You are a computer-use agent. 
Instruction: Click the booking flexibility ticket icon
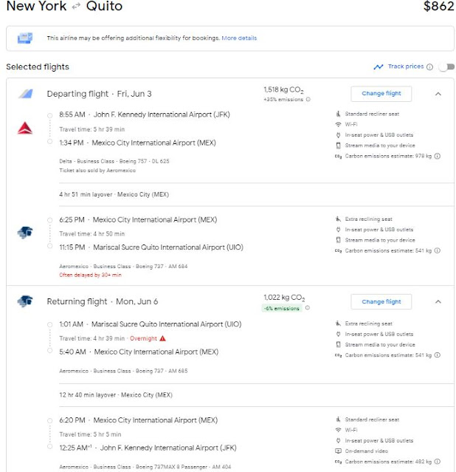coord(25,38)
